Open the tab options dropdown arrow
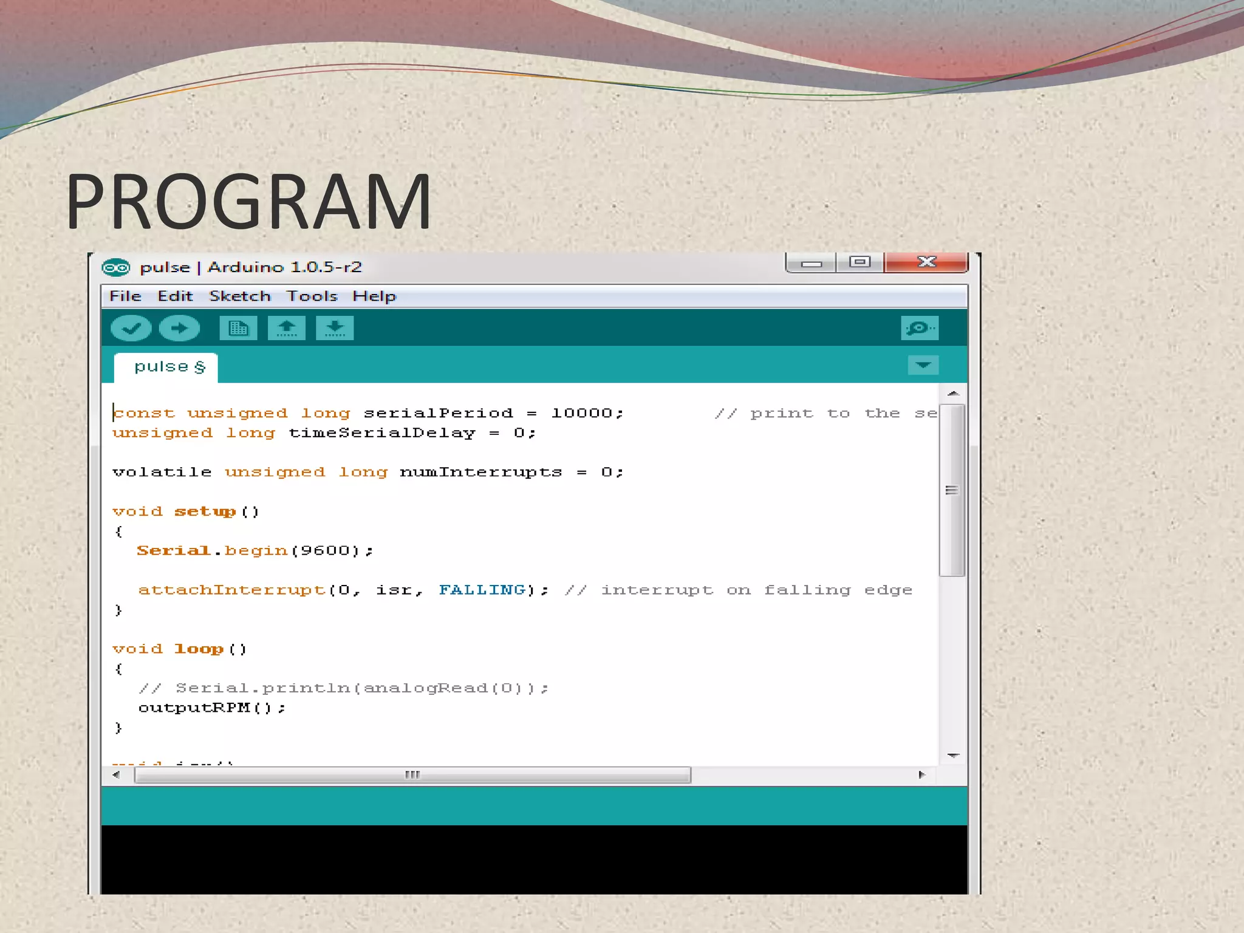 pos(923,365)
